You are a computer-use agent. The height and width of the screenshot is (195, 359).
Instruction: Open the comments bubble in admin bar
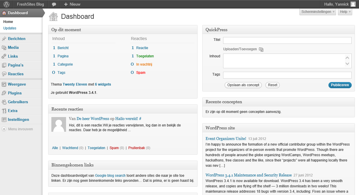click(54, 4)
